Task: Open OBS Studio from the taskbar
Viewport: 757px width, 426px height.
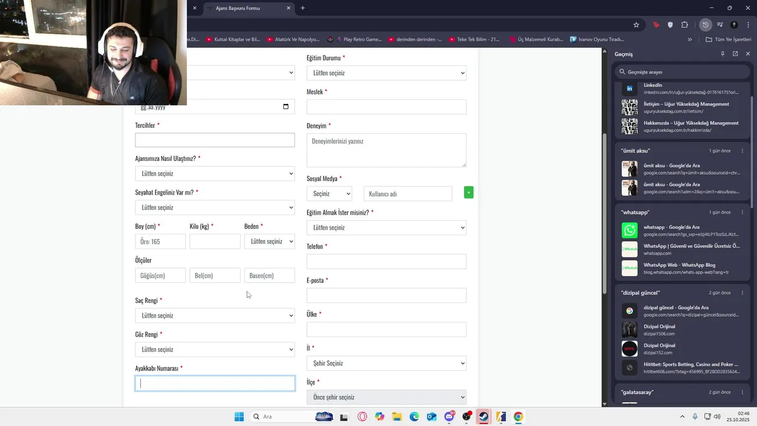Action: (x=467, y=417)
